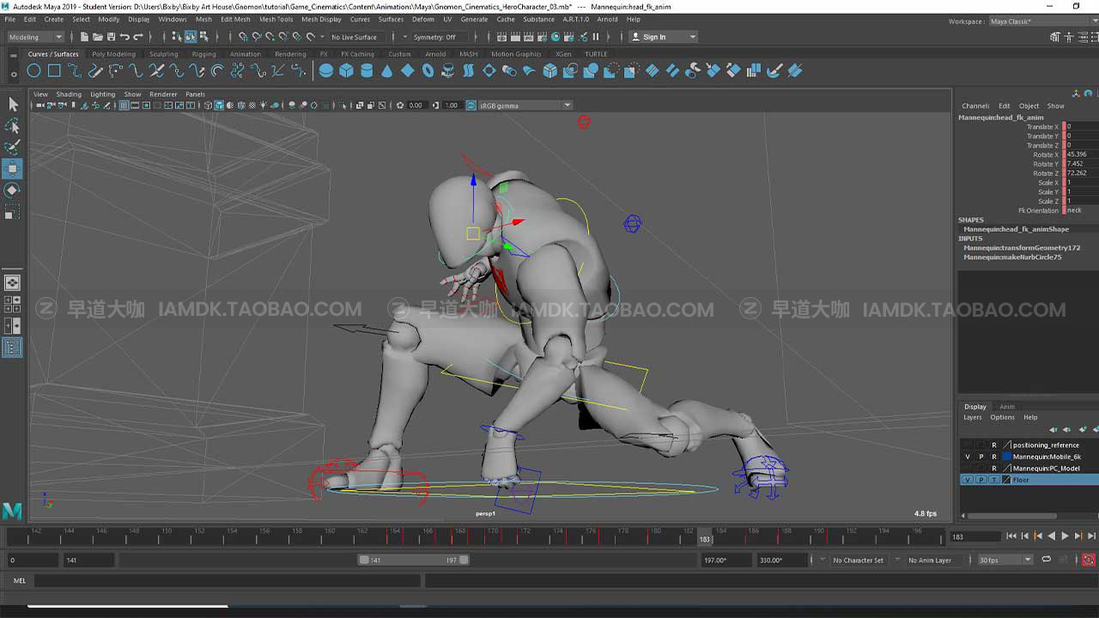Toggle P playback on Floor layer
1099x618 pixels.
981,480
